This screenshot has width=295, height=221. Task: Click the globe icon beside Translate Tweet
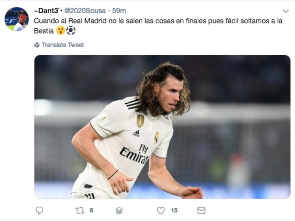pyautogui.click(x=37, y=45)
